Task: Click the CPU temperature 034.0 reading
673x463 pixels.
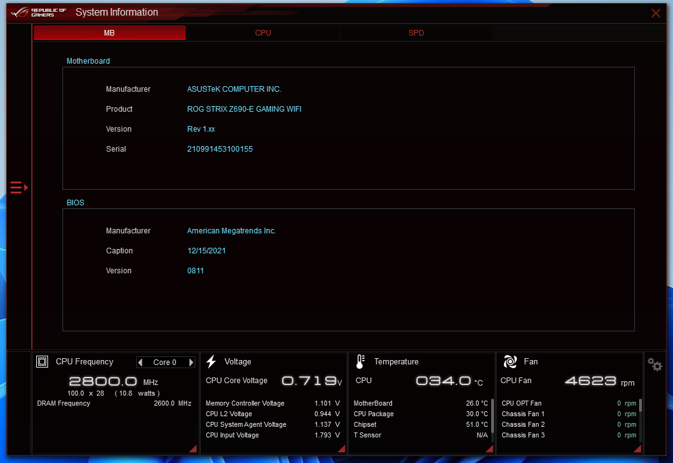Action: [449, 381]
